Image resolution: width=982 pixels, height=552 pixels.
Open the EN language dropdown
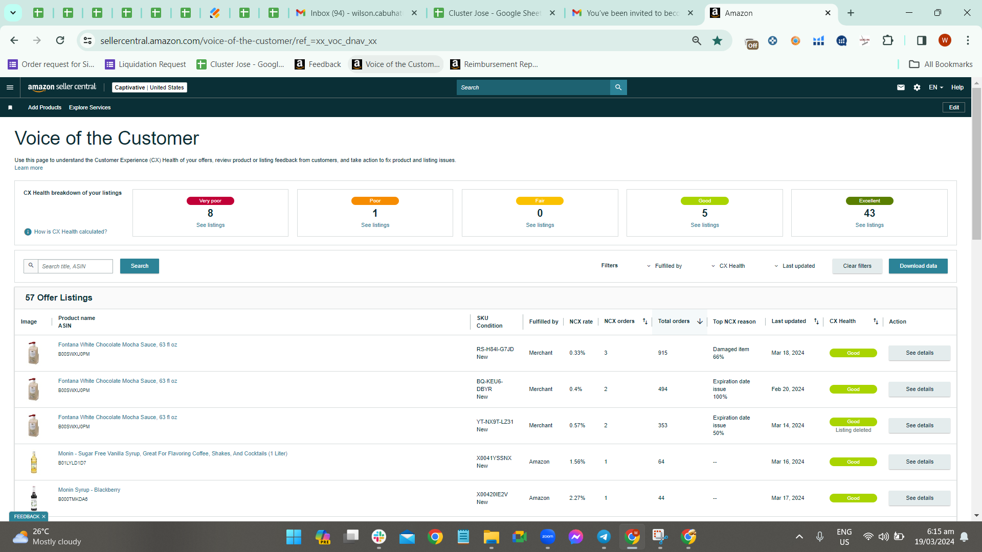click(x=936, y=87)
